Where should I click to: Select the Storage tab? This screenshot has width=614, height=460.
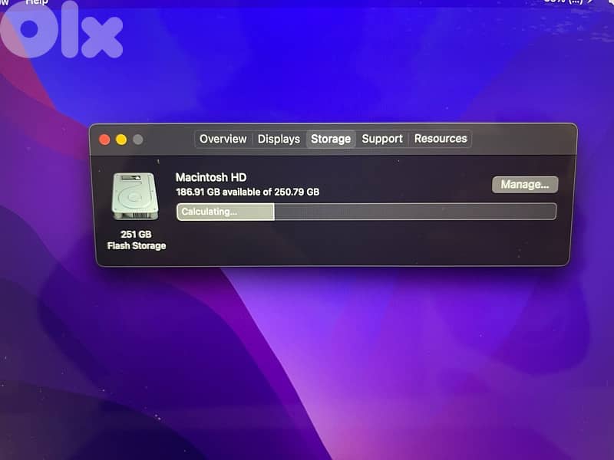pos(331,139)
